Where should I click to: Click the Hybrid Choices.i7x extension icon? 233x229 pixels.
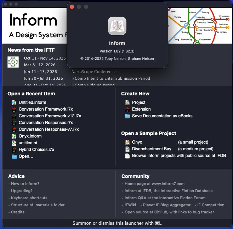pos(14,150)
